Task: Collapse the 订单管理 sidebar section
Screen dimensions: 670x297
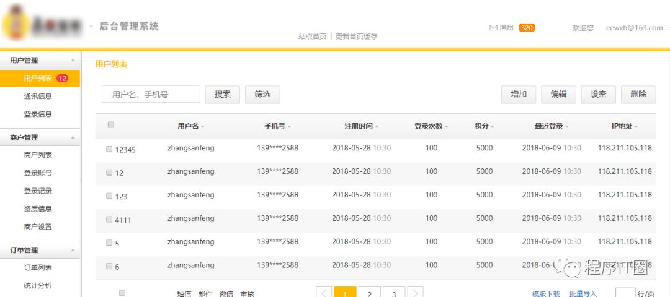Action: pyautogui.click(x=73, y=250)
